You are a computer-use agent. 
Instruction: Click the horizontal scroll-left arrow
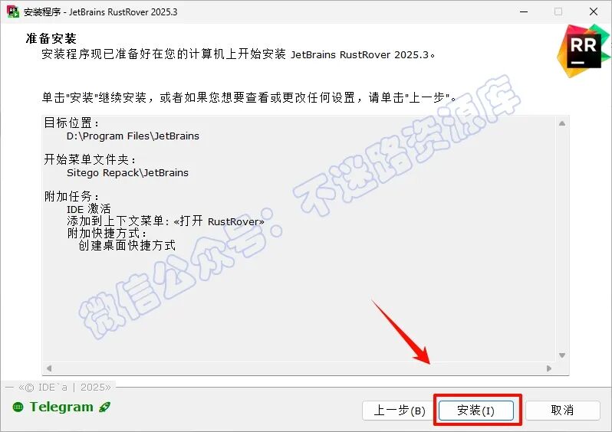(49, 368)
